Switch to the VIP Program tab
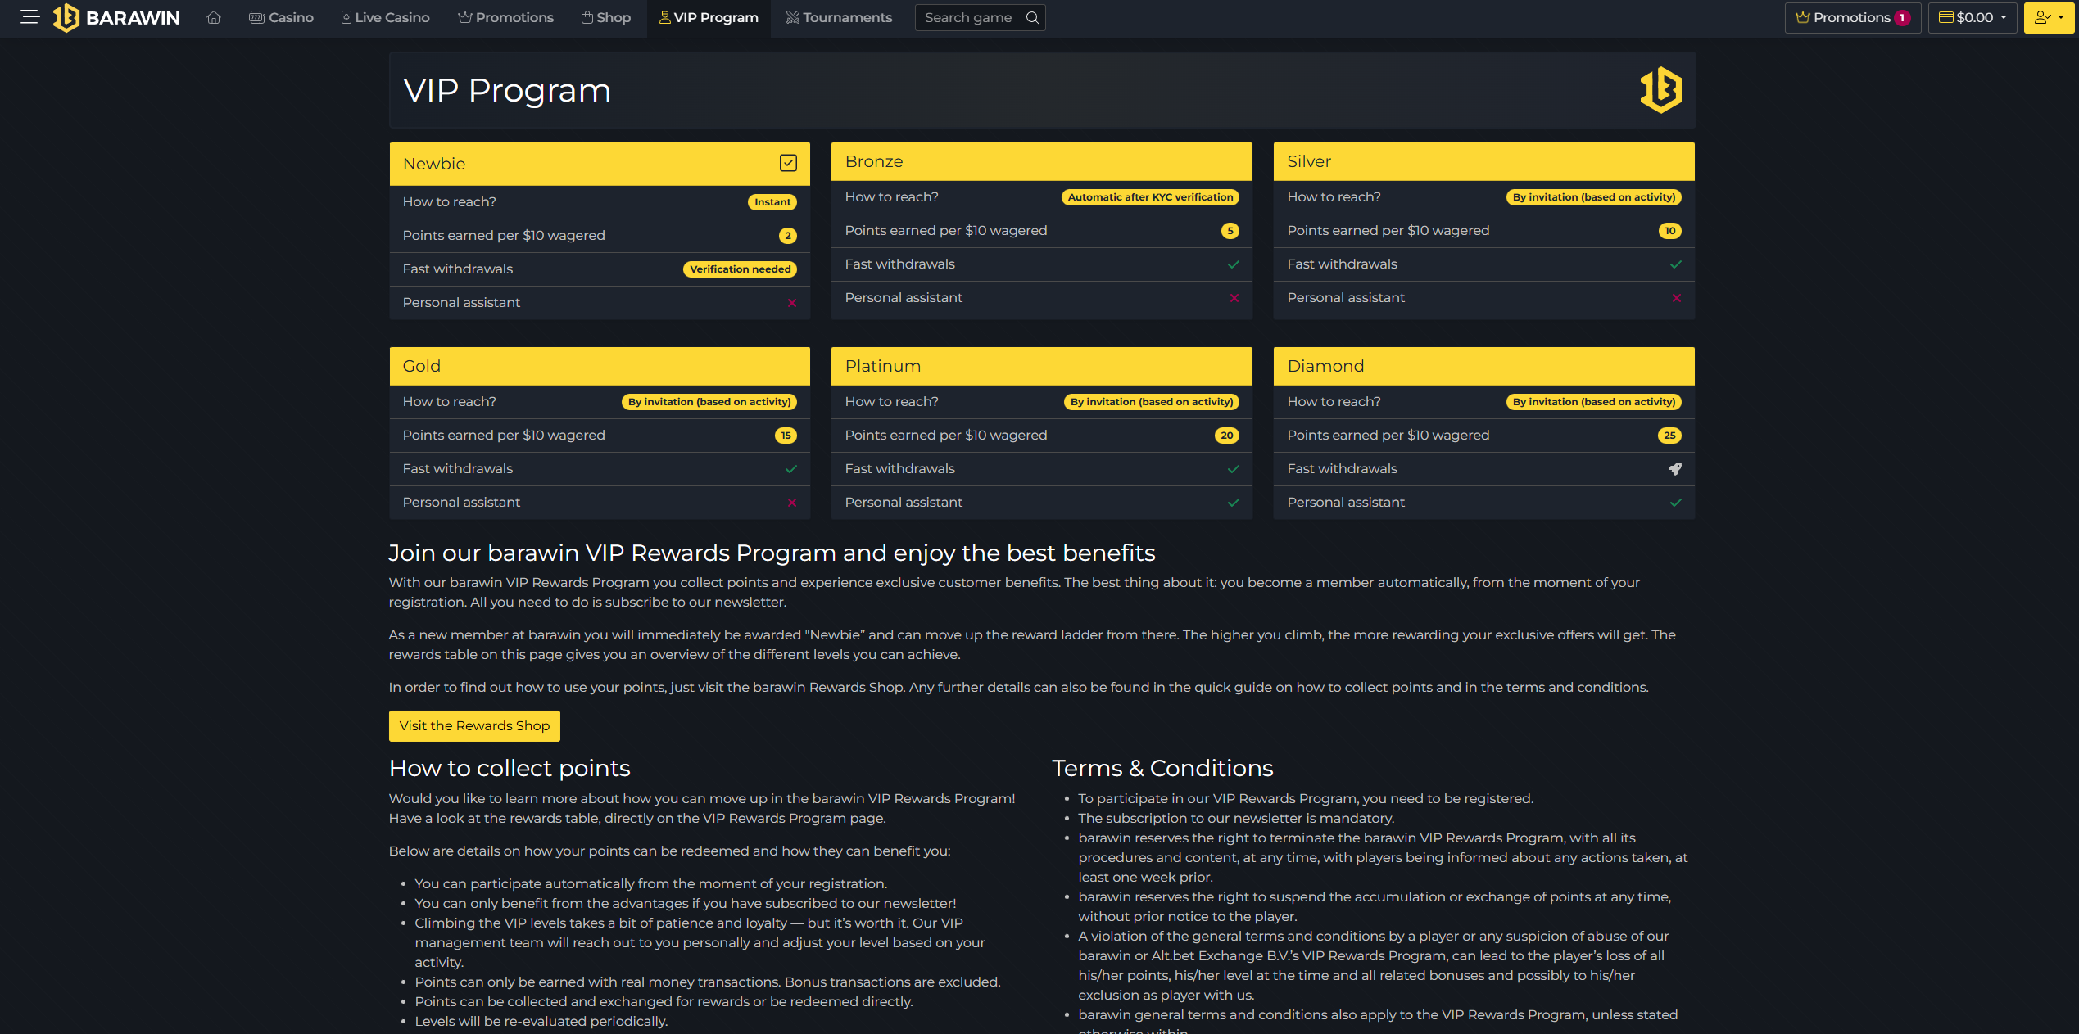Screen dimensions: 2079x1034 click(709, 17)
